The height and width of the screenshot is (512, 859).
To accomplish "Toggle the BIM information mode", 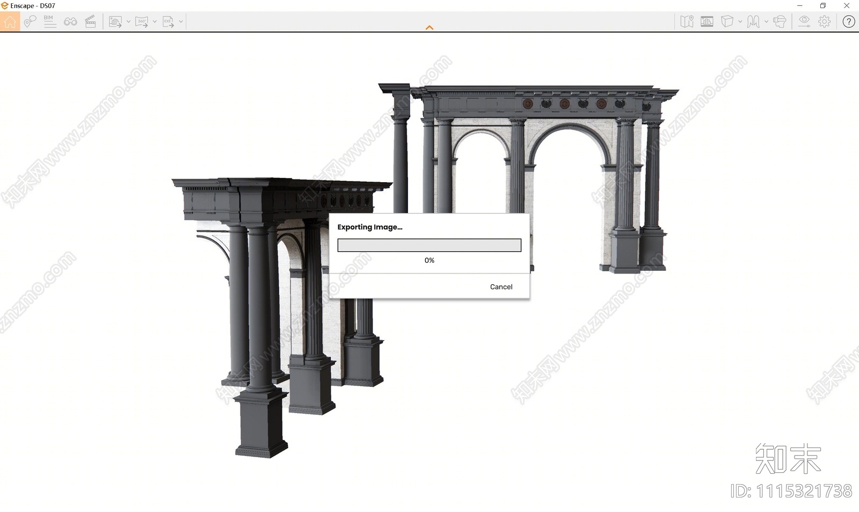I will pyautogui.click(x=49, y=21).
